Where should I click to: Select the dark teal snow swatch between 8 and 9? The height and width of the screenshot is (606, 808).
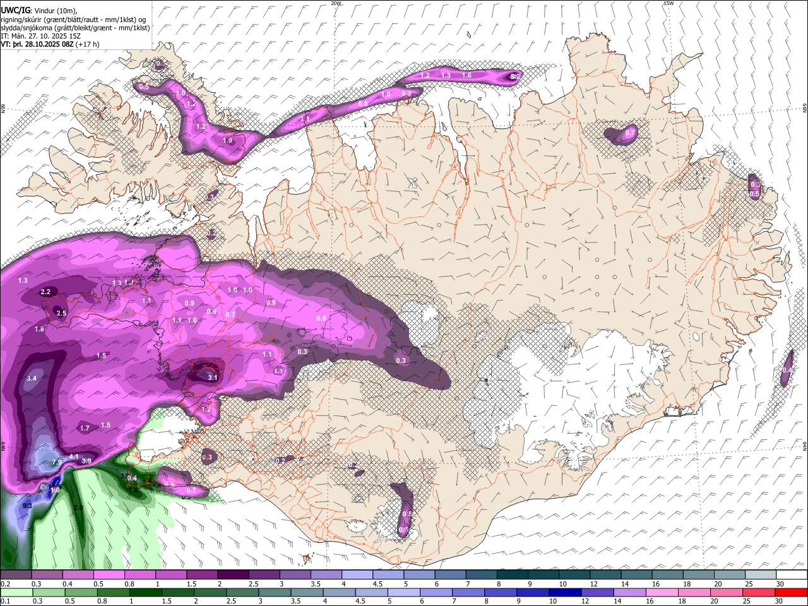513,574
